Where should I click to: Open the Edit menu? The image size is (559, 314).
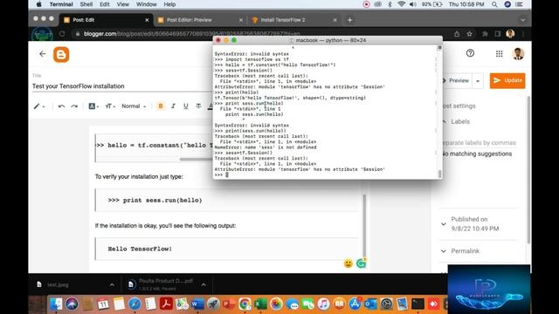point(105,4)
